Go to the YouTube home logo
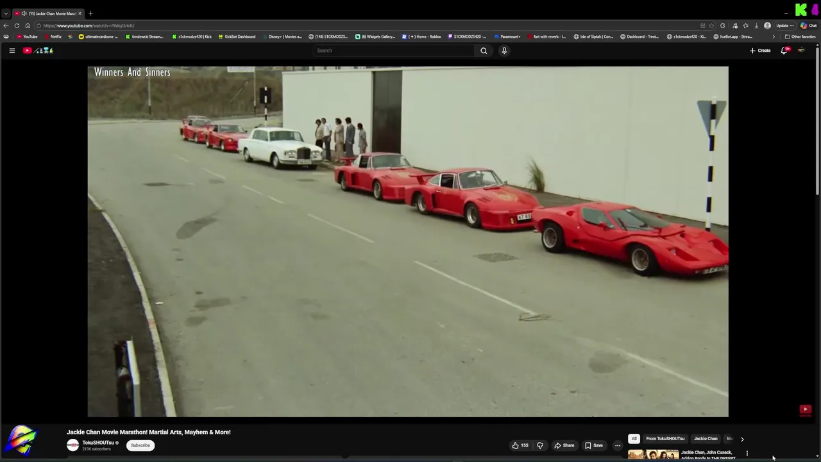 pos(38,51)
